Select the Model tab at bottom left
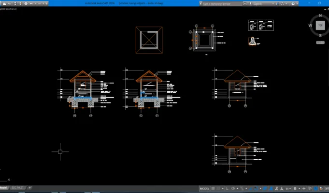Image resolution: width=329 pixels, height=193 pixels. (x=3, y=188)
